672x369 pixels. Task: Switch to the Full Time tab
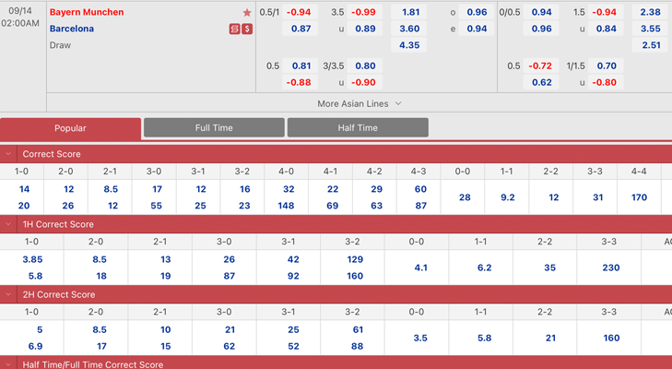pos(214,127)
